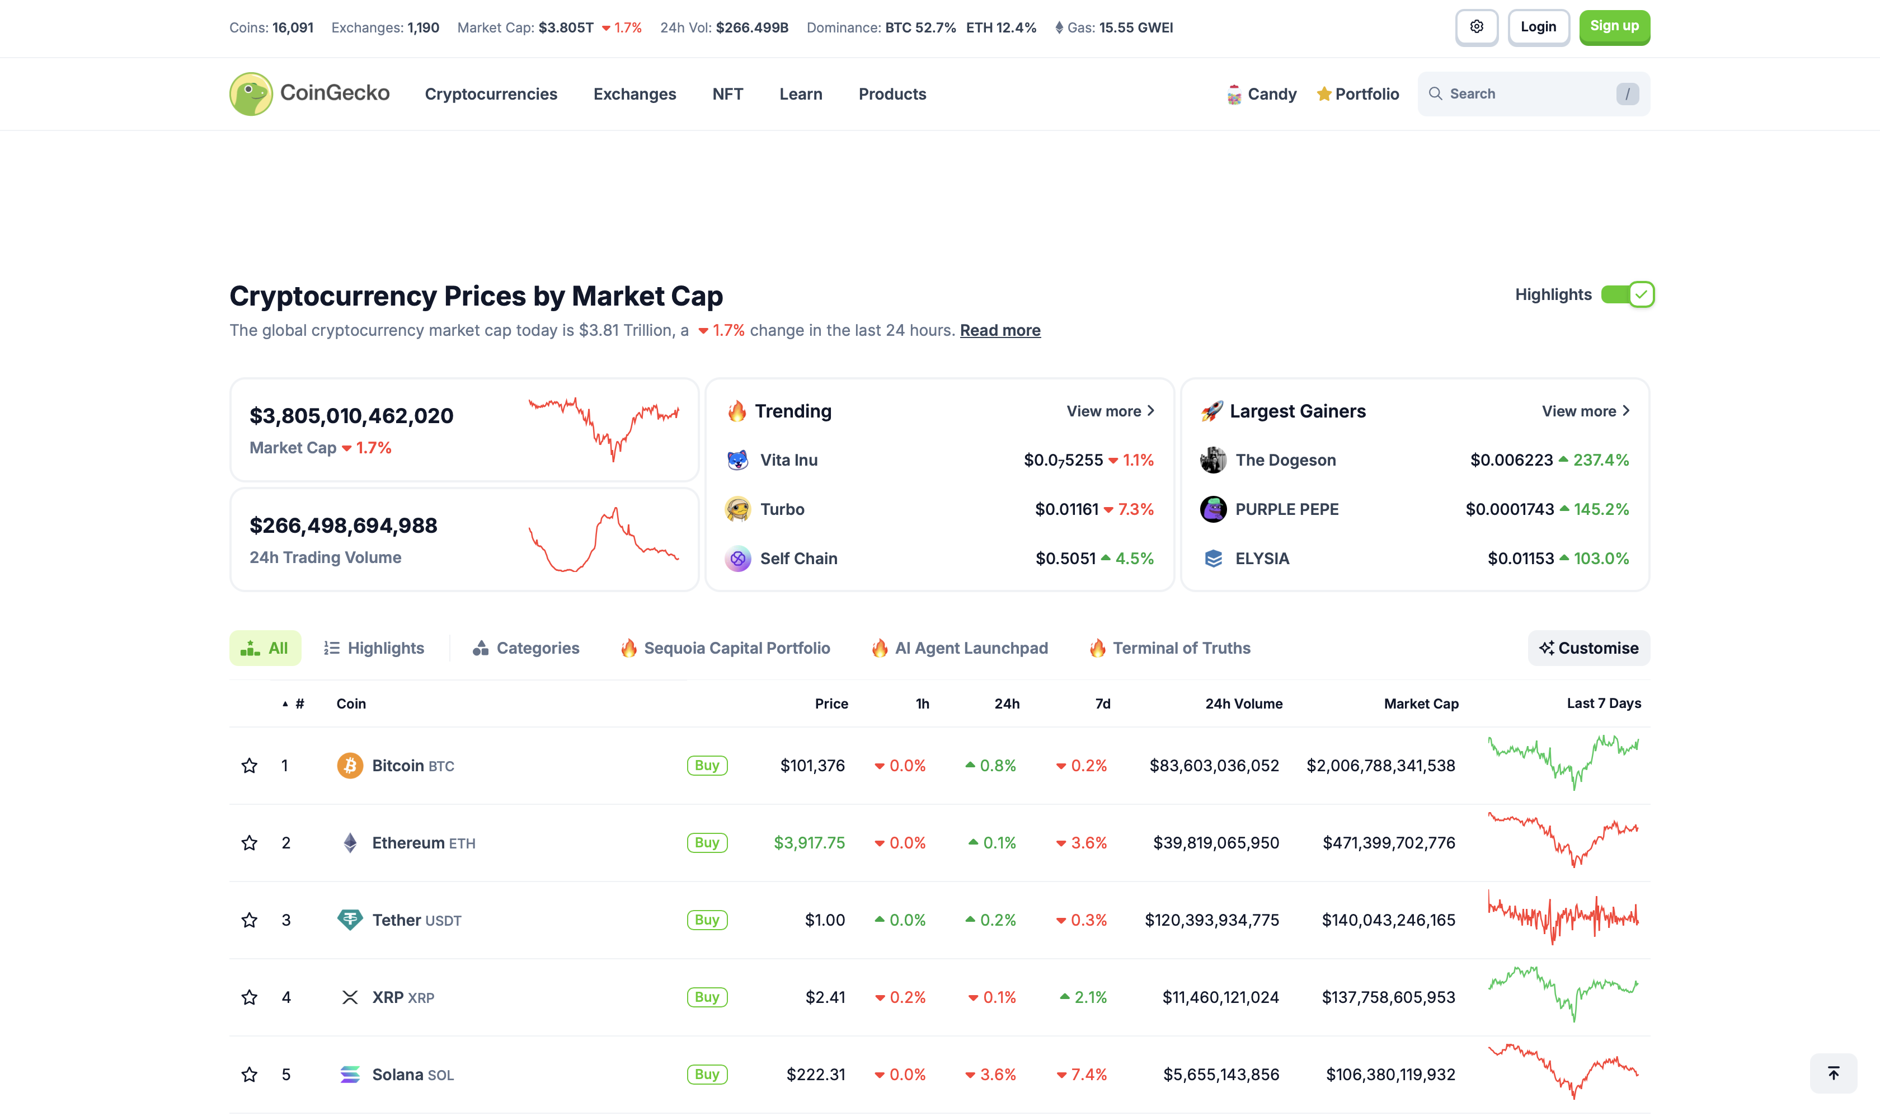Click the Login button
This screenshot has height=1116, width=1880.
point(1538,27)
